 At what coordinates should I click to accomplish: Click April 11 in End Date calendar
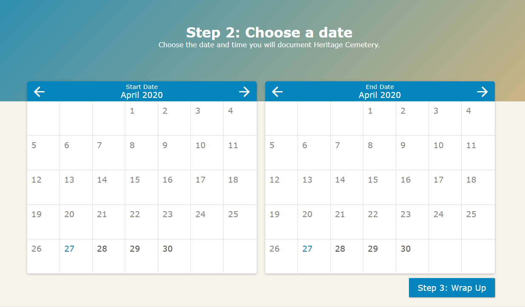[x=478, y=153]
